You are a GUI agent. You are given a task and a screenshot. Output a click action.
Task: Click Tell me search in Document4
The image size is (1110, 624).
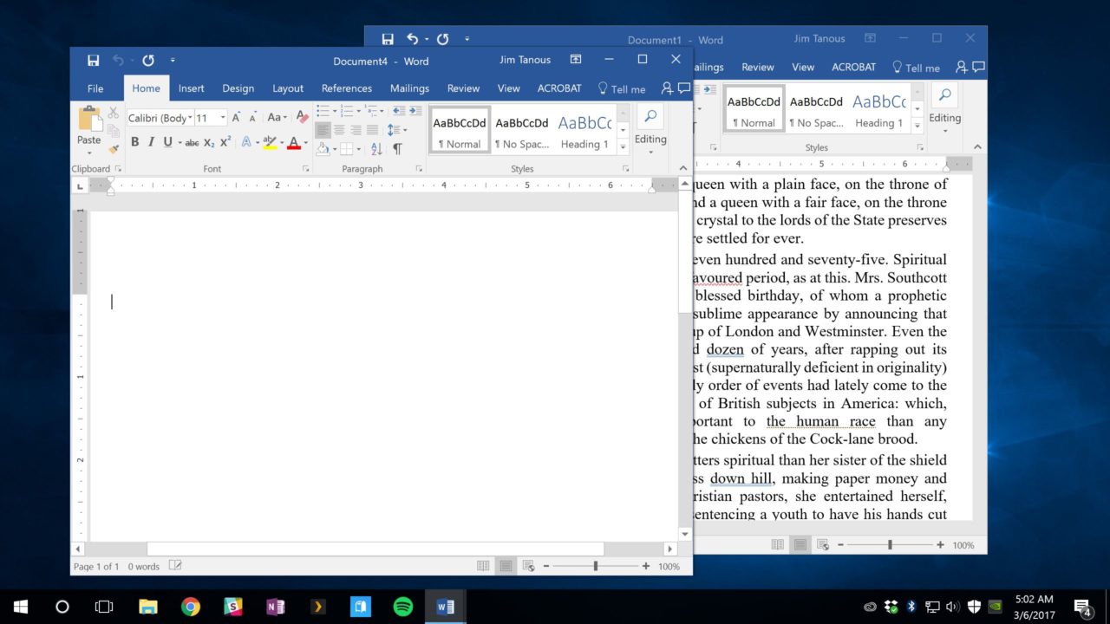622,88
